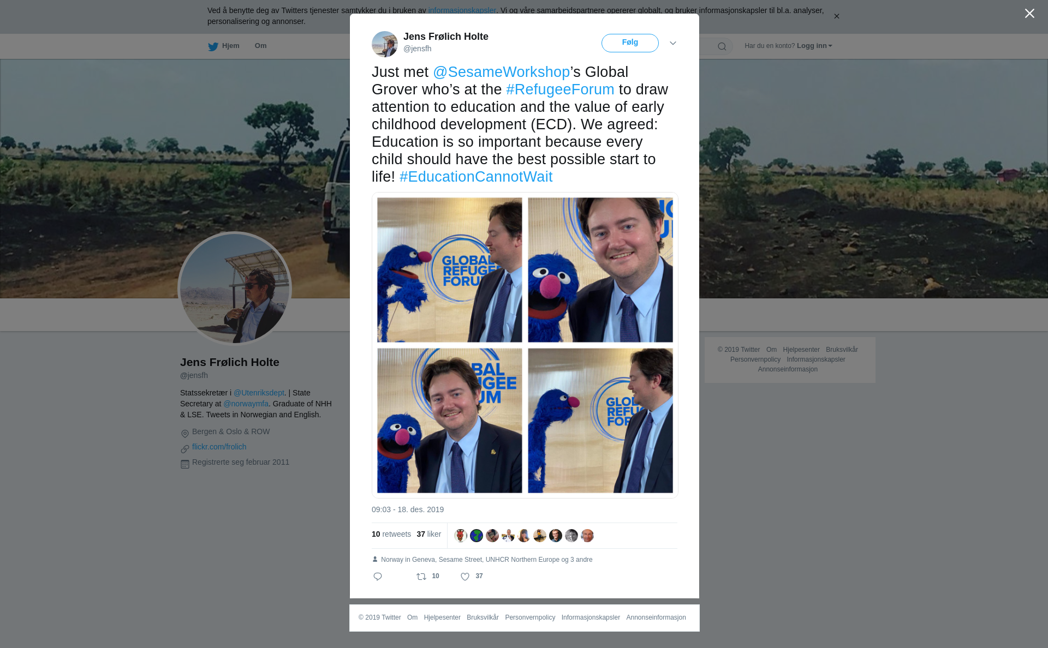
Task: Follow the @SesameWorkshop mention link
Action: tap(501, 72)
